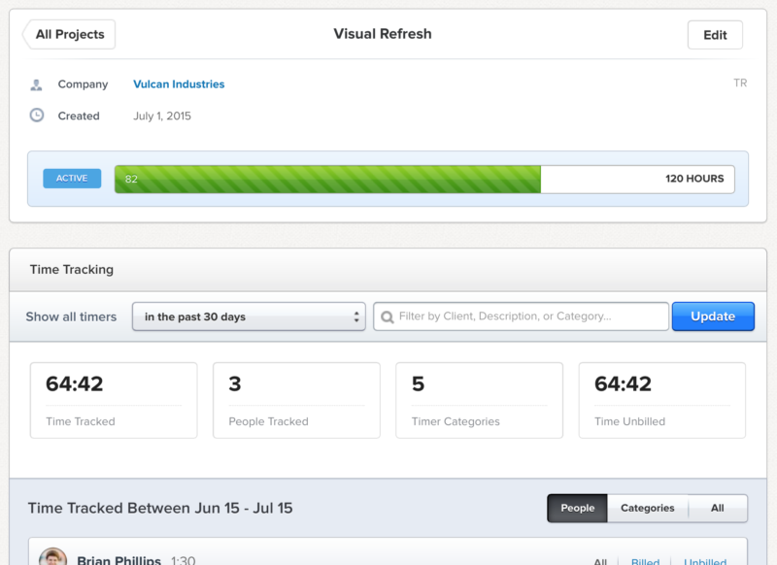Click the search magnifier icon

388,316
